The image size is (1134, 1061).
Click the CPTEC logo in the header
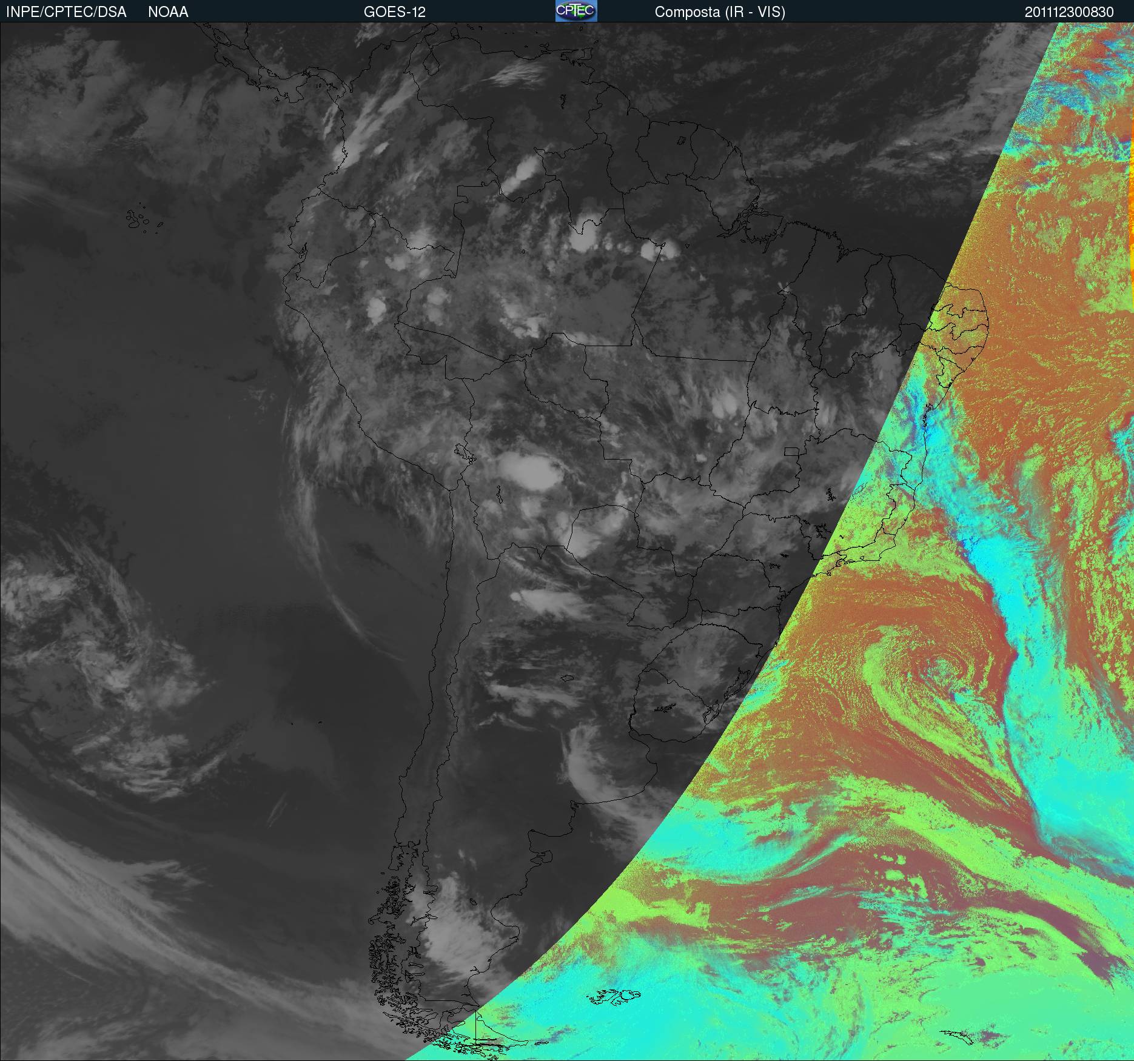[576, 11]
